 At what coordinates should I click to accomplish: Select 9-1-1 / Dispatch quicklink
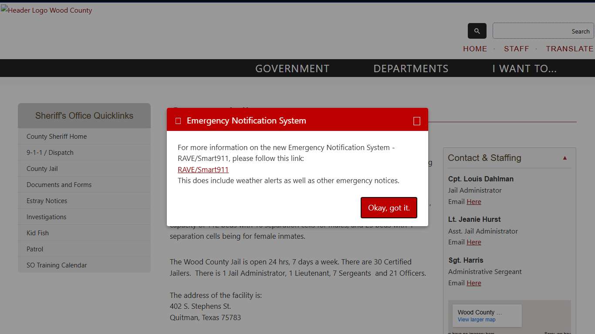pyautogui.click(x=50, y=153)
